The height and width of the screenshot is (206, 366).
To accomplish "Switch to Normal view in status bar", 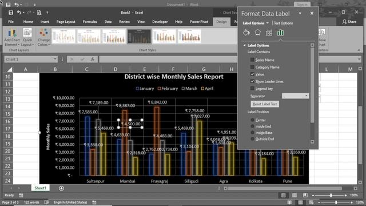I will click(x=283, y=195).
